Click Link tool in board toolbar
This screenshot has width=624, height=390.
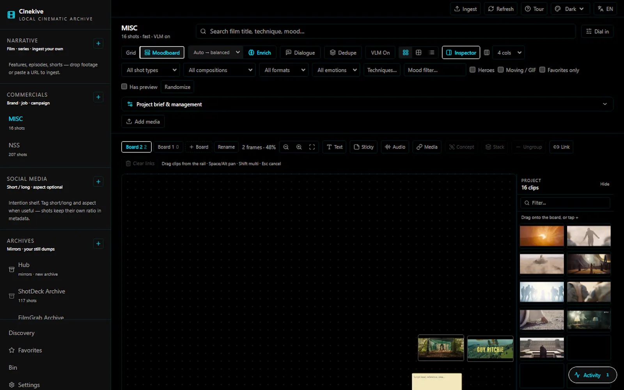coord(561,147)
